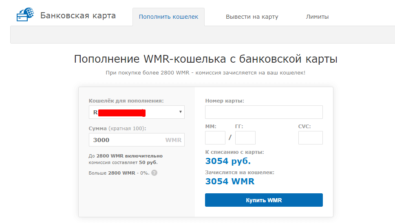Viewport: 395px width, 223px height.
Task: Open the wallet selection dropdown
Action: (136, 112)
